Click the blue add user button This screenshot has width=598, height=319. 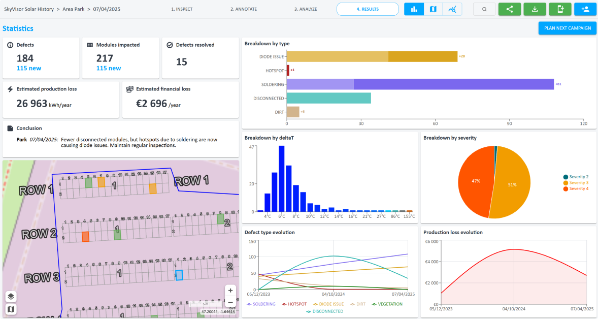[x=585, y=9]
